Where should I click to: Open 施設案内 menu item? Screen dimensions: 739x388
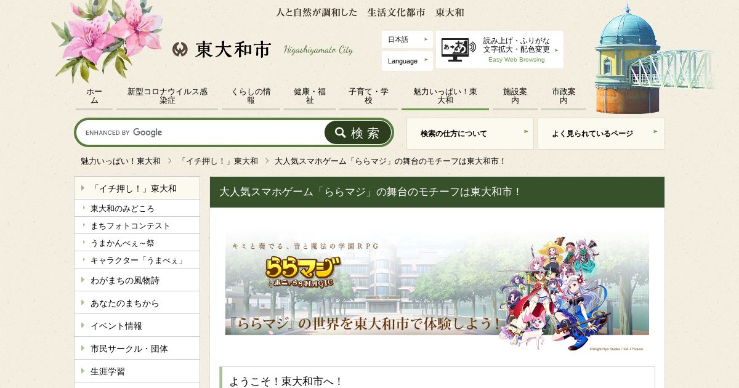[x=515, y=96]
